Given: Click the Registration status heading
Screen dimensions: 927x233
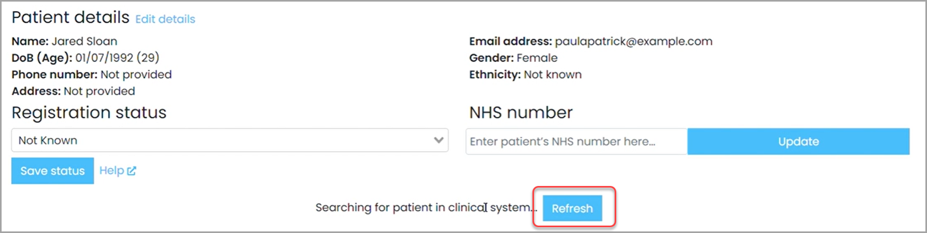Looking at the screenshot, I should pyautogui.click(x=89, y=113).
